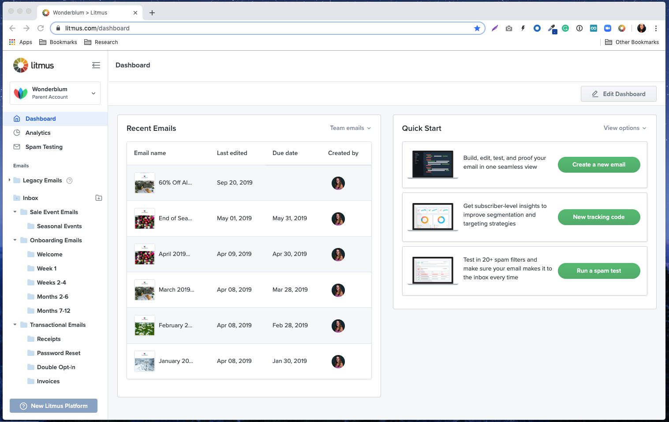Open the 60% Off email thumbnail

tap(144, 183)
